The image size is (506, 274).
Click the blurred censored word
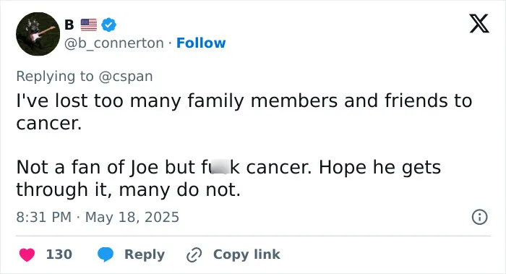pos(220,166)
